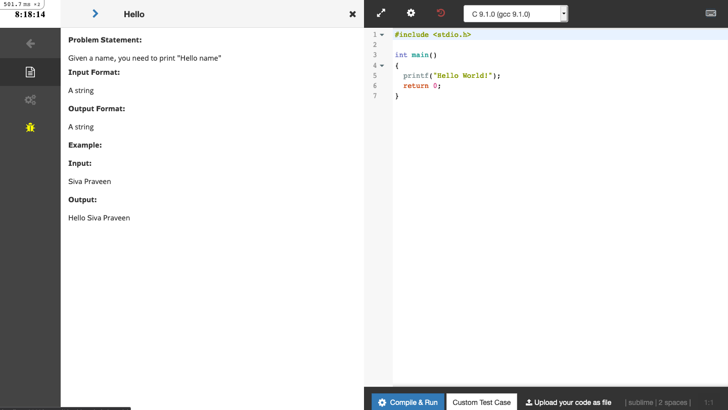Image resolution: width=728 pixels, height=410 pixels.
Task: Collapse the problem panel with blue arrow
Action: click(95, 14)
